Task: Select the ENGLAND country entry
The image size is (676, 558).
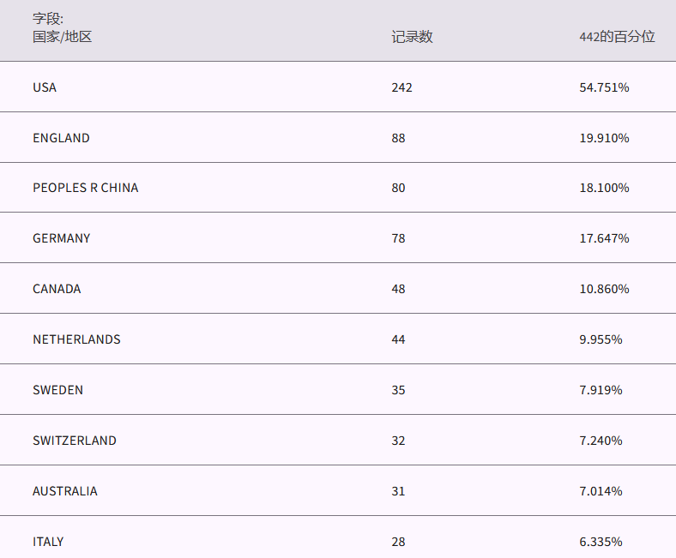Action: (x=61, y=138)
